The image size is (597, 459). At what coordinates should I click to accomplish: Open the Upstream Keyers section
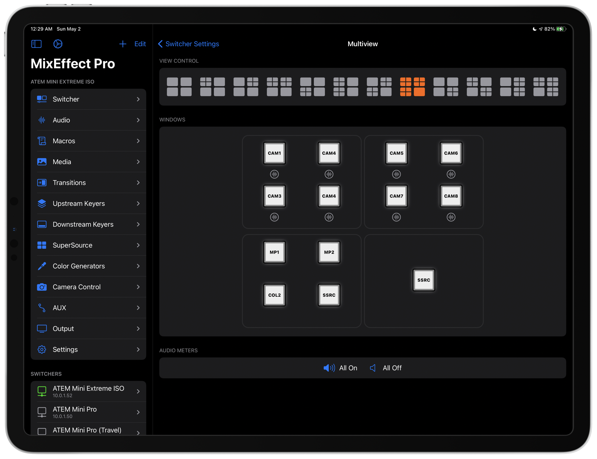tap(88, 204)
